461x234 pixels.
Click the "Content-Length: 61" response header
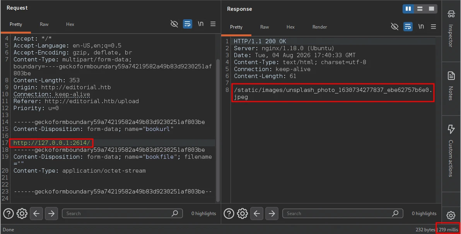coord(265,76)
